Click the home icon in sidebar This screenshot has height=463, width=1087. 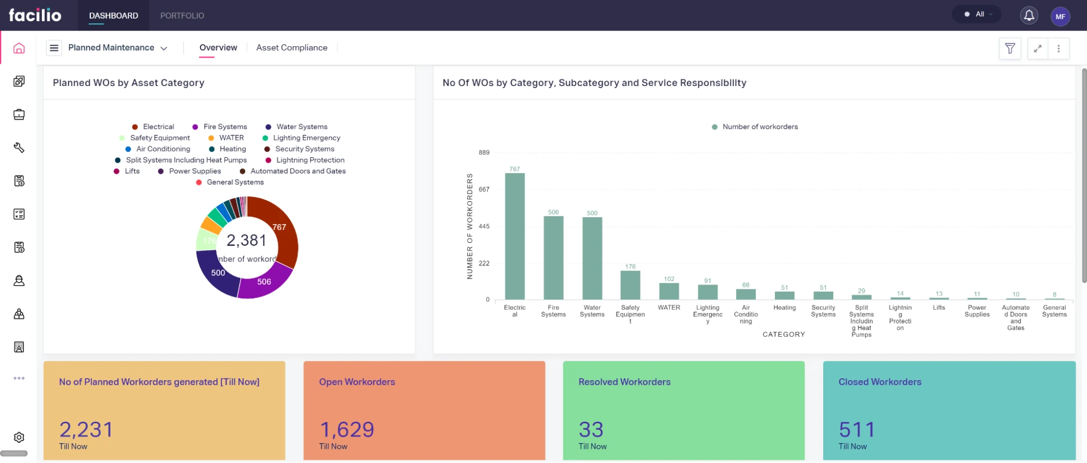(19, 48)
